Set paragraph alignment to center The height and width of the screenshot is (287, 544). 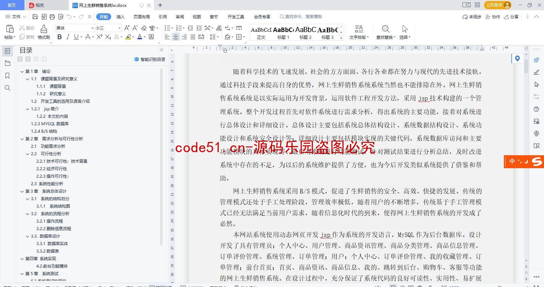click(x=176, y=37)
